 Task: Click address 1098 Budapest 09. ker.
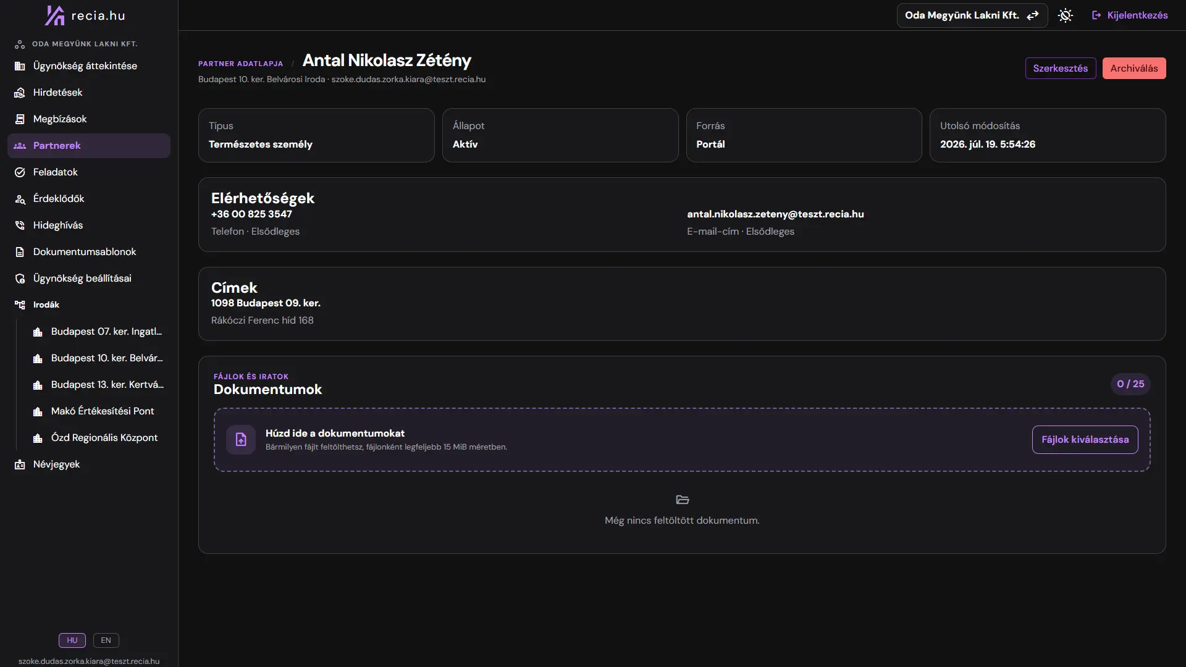pos(266,303)
